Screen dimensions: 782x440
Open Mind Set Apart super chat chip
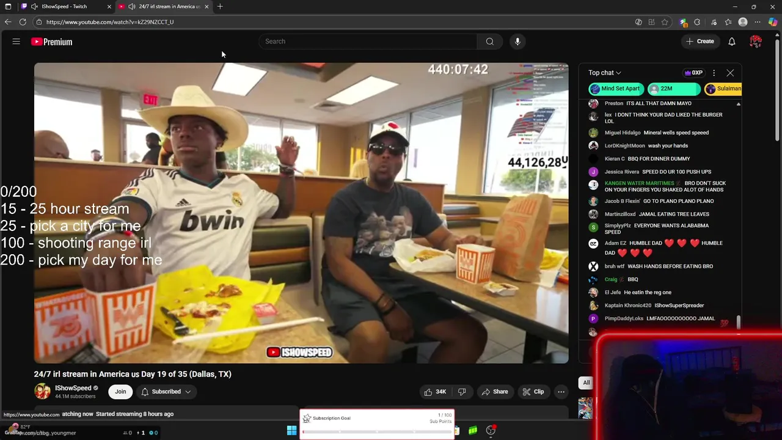click(x=616, y=89)
